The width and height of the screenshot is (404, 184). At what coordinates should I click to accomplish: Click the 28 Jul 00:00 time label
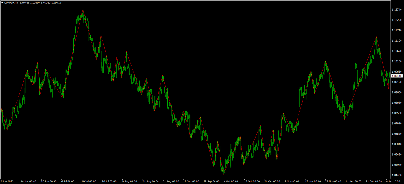110,181
